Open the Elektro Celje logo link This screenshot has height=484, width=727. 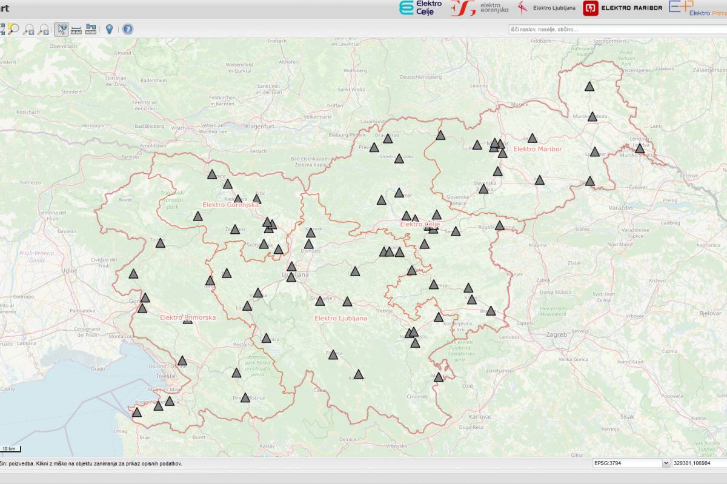420,8
